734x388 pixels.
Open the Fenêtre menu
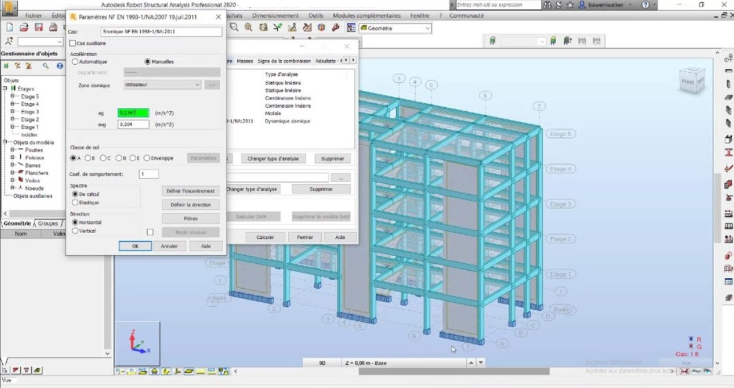point(420,16)
